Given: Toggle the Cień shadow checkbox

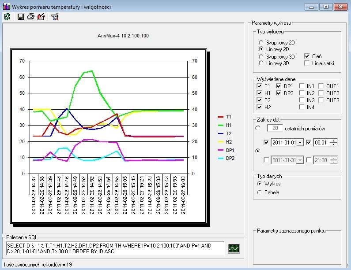Looking at the screenshot, I should coord(307,56).
